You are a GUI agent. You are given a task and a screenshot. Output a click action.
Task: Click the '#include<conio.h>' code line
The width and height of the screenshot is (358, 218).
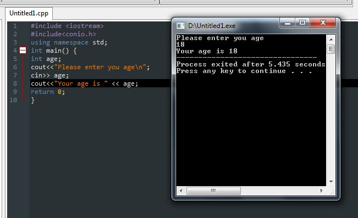63,34
